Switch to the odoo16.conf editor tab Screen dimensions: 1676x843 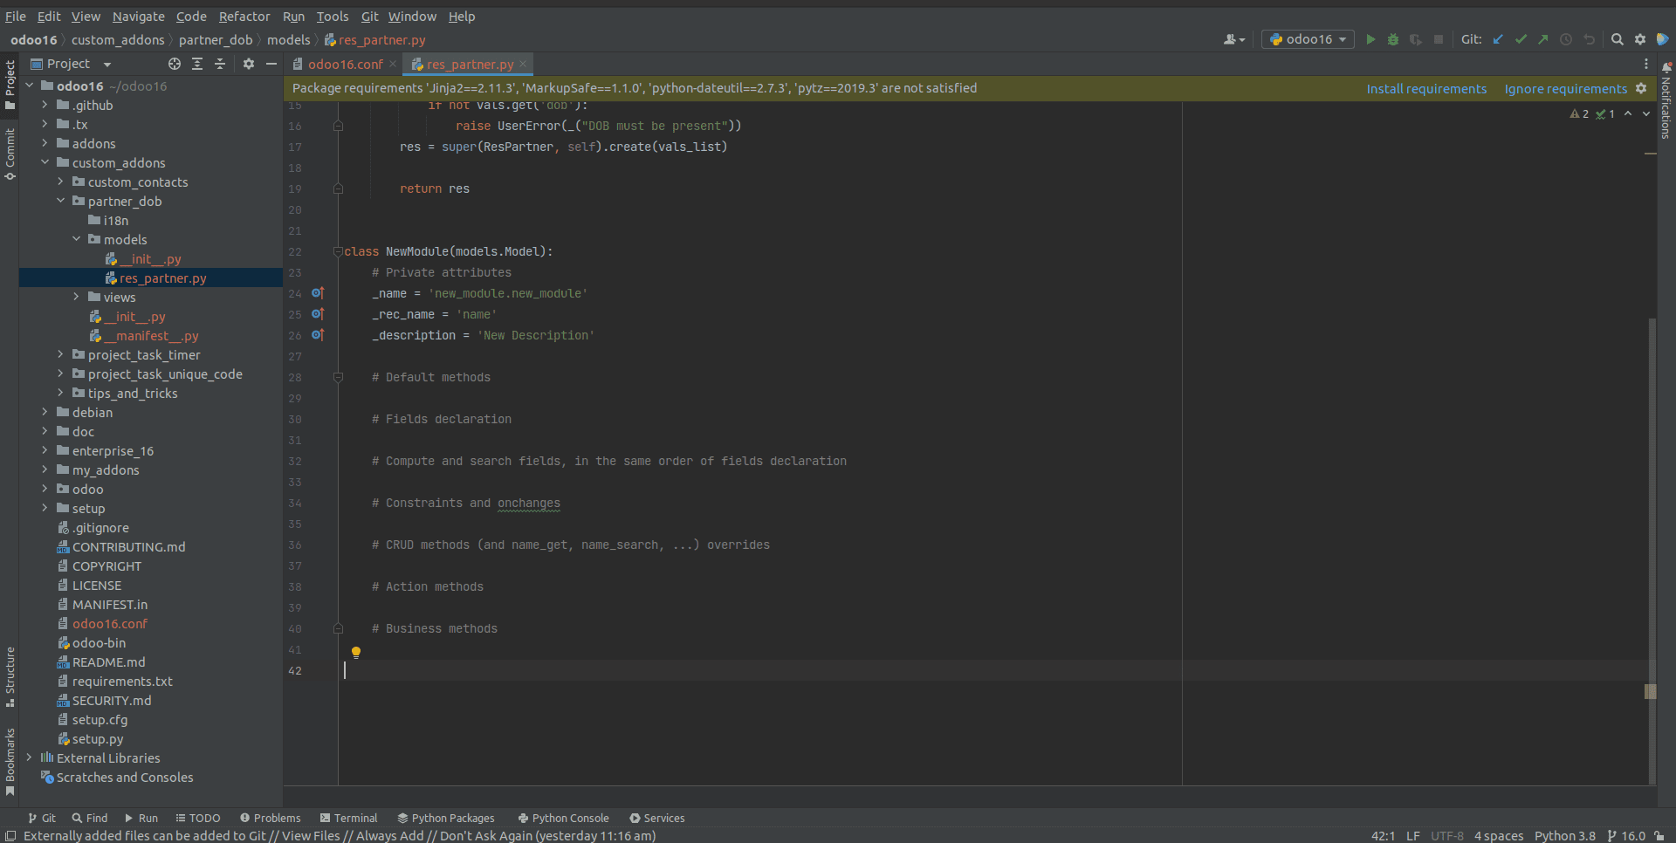click(345, 64)
